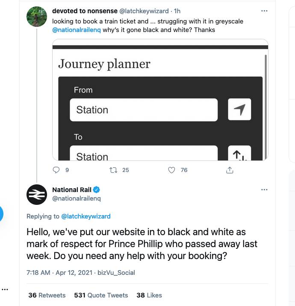Retweet the latchkeywizard tweet
295x306 pixels.
pyautogui.click(x=113, y=170)
